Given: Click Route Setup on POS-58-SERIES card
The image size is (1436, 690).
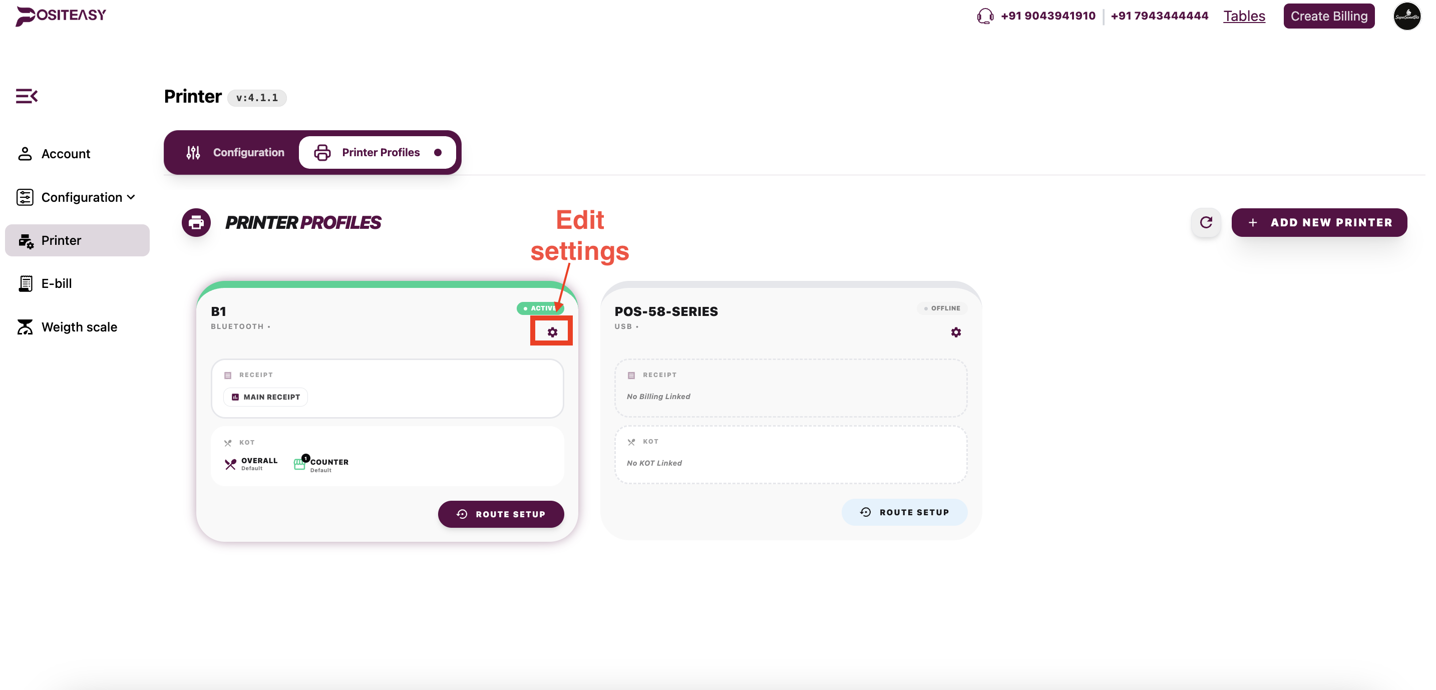Looking at the screenshot, I should pyautogui.click(x=904, y=512).
